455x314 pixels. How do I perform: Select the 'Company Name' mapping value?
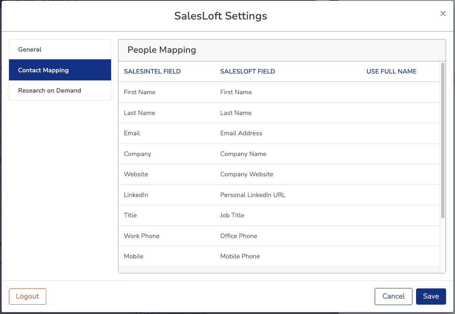pyautogui.click(x=243, y=154)
